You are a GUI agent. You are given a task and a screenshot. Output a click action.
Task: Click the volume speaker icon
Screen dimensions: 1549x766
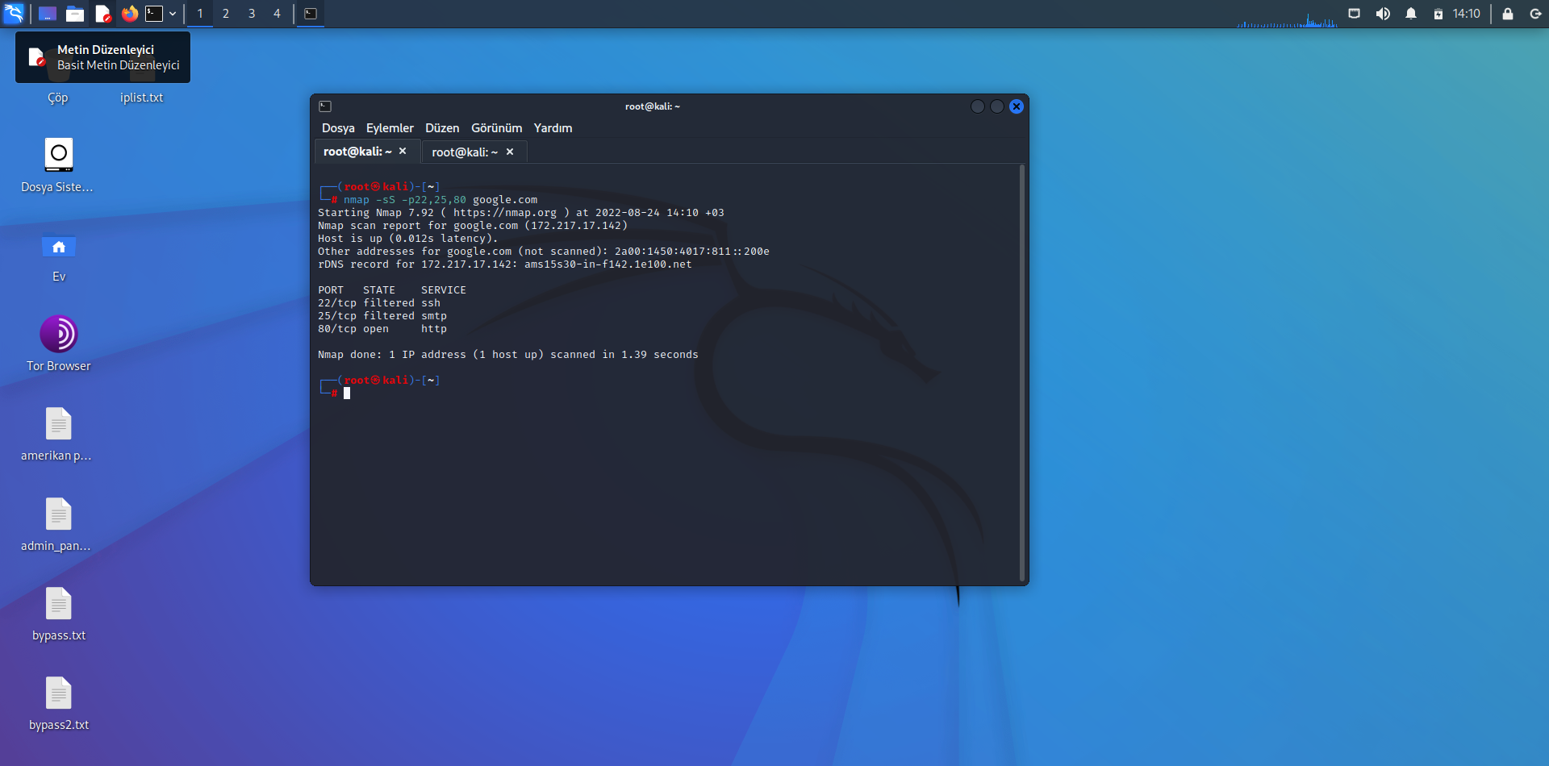[x=1383, y=14]
